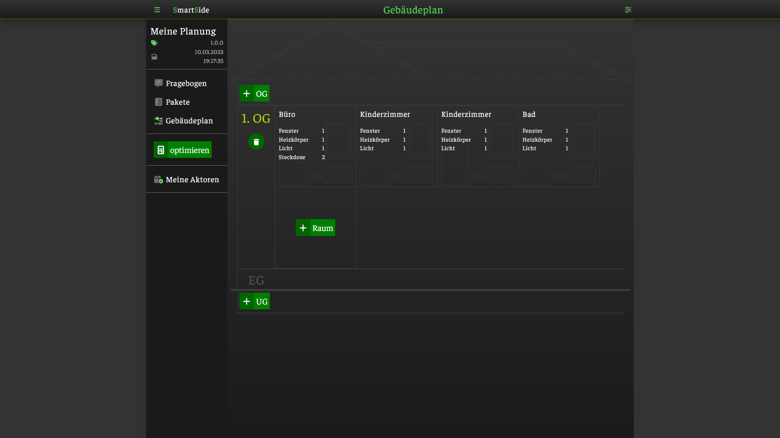Select the Büro room card
Image resolution: width=780 pixels, height=438 pixels.
point(315,147)
